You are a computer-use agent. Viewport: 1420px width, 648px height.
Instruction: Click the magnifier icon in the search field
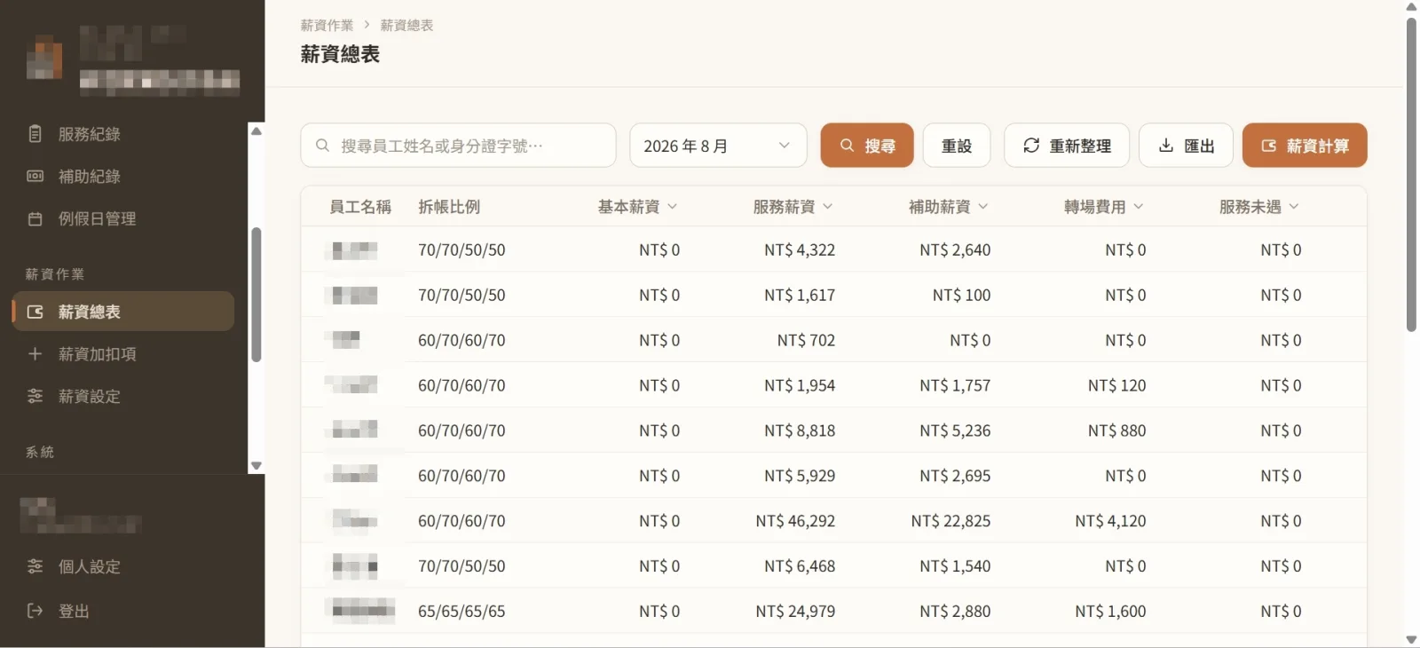(x=323, y=146)
